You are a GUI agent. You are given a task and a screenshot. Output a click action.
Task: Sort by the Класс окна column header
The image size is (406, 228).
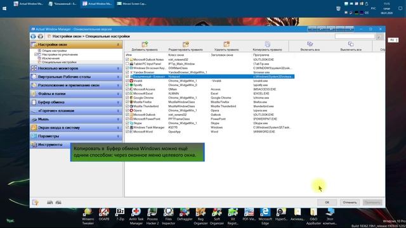click(176, 55)
